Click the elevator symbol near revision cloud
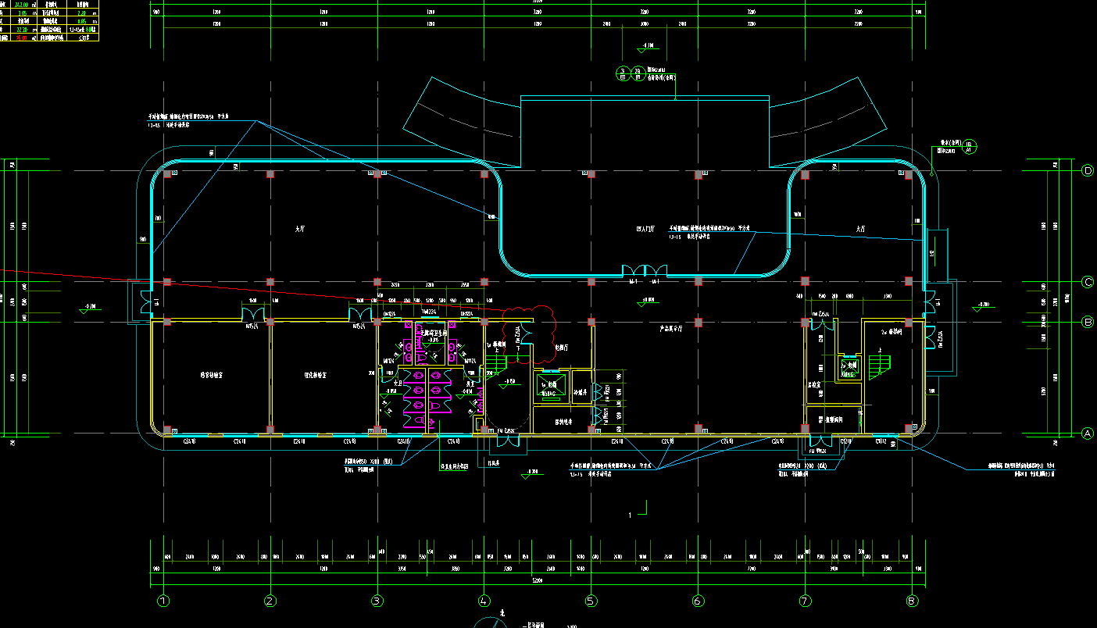The height and width of the screenshot is (628, 1097). point(549,385)
